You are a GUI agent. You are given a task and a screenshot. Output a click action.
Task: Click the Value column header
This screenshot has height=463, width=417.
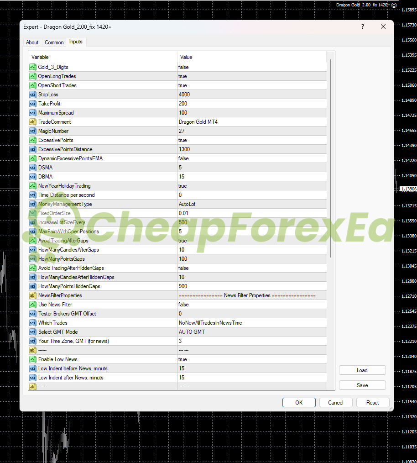coord(252,57)
